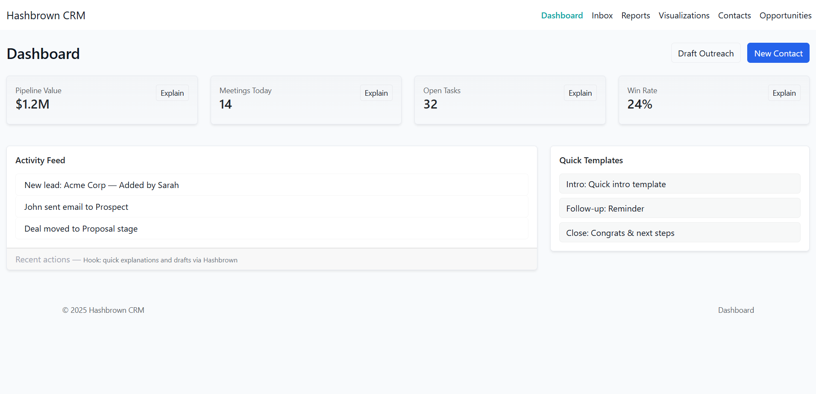This screenshot has height=394, width=816.
Task: Navigate to the Contacts page
Action: click(734, 15)
